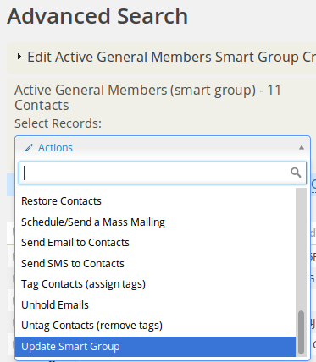Image resolution: width=316 pixels, height=362 pixels.
Task: Click the Actions dropdown header
Action: 163,148
